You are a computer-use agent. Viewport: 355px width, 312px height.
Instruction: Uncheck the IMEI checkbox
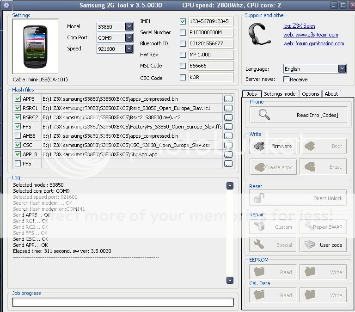[183, 22]
